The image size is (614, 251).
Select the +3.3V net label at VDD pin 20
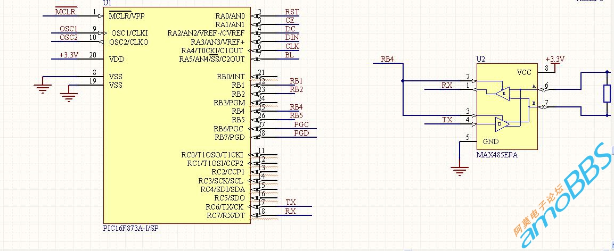pos(69,55)
